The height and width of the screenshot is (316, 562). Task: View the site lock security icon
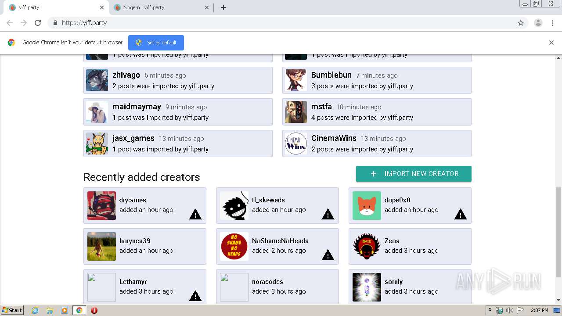[55, 23]
